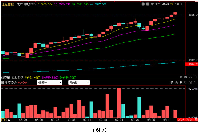Click the red 0.026% 多空资金 value
Screen dimensions: 199x136
[x=23, y=83]
